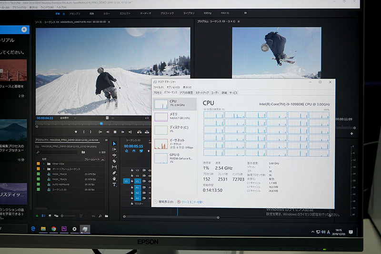Click the Overwrite edit button
The image size is (381, 254).
[147, 132]
